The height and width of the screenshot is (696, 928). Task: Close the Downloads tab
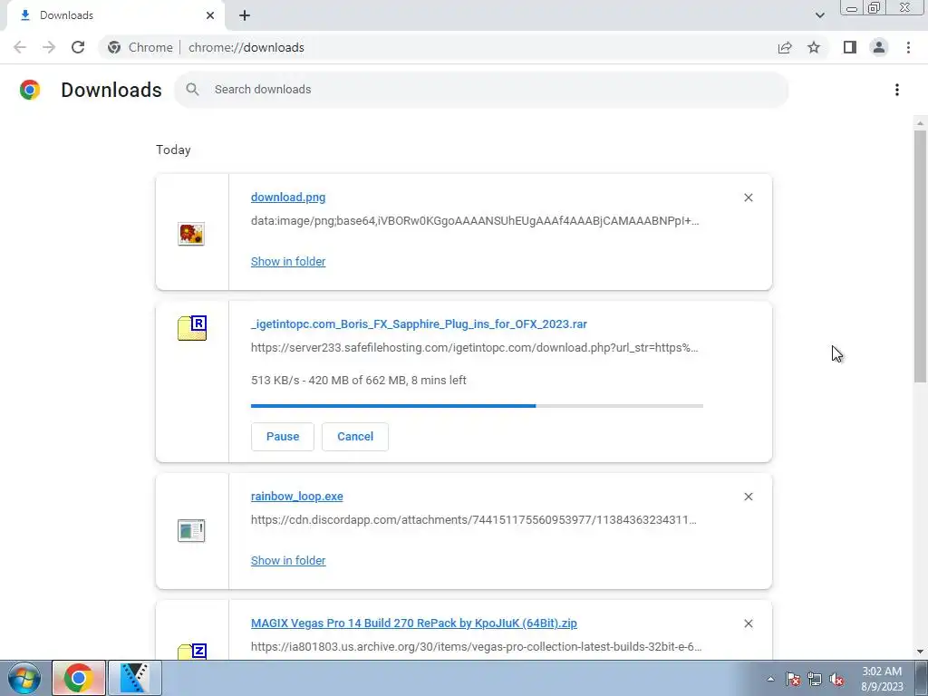(x=210, y=15)
